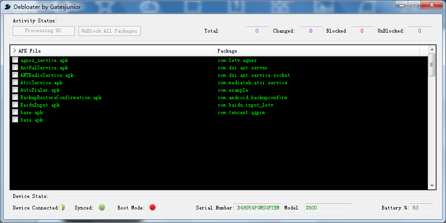Click the Changed count field

[311, 31]
